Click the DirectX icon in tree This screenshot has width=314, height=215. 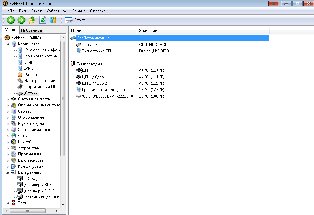point(14,142)
